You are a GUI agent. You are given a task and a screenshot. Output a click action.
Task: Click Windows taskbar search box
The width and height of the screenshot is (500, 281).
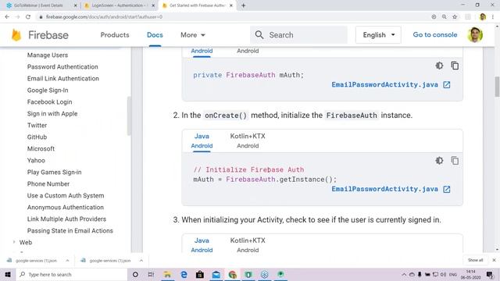click(72, 274)
